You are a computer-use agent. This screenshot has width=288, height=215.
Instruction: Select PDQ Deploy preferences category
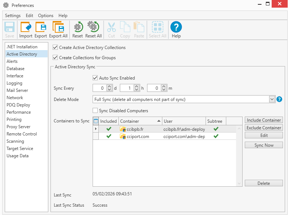coord(27,105)
